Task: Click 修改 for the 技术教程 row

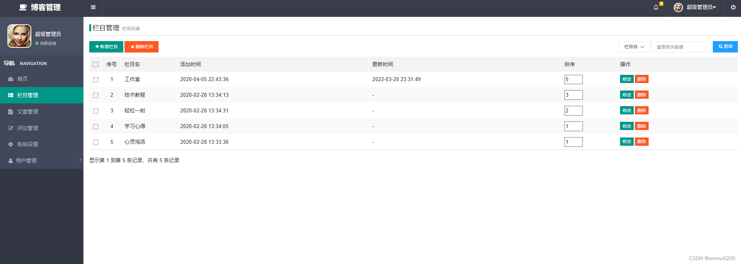Action: coord(627,95)
